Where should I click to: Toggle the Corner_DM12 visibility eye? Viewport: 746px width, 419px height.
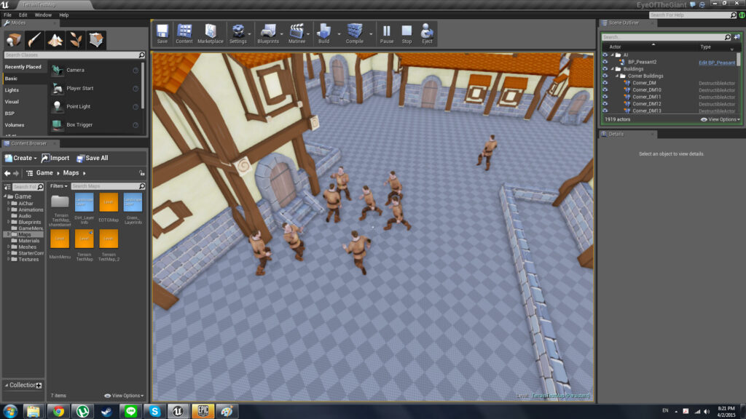click(605, 104)
